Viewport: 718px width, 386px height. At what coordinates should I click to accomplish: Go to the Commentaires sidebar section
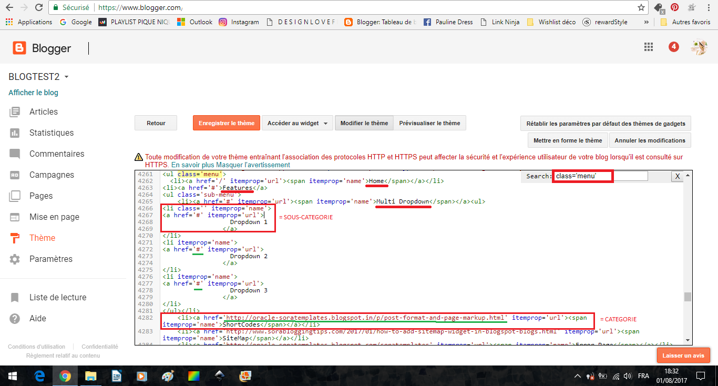click(x=56, y=154)
